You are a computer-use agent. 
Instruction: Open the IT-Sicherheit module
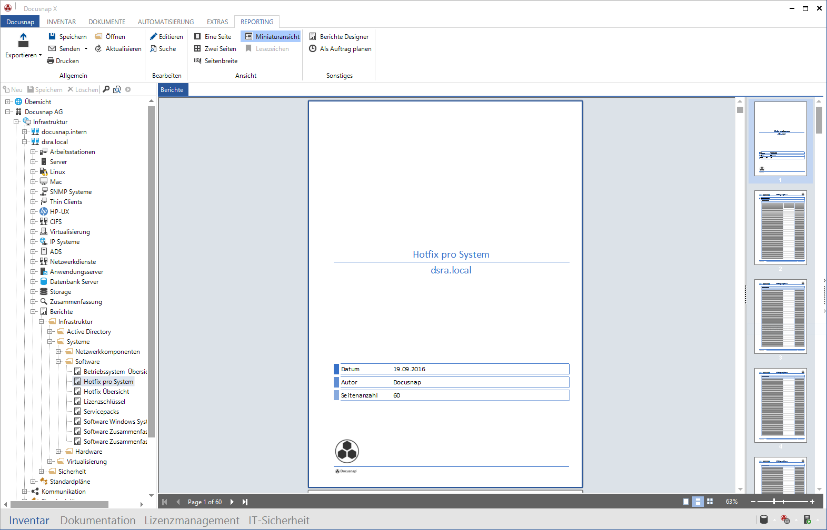tap(279, 520)
